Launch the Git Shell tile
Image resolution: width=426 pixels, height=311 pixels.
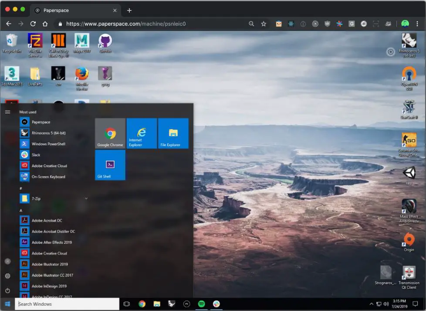click(110, 165)
